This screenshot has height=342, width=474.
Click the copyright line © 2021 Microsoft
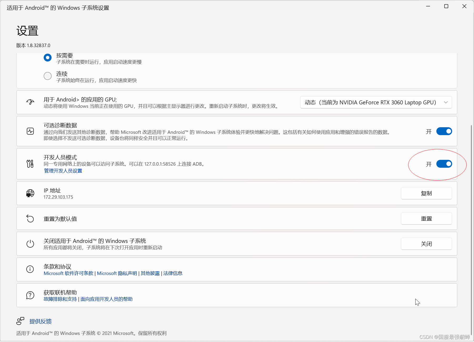pos(91,333)
